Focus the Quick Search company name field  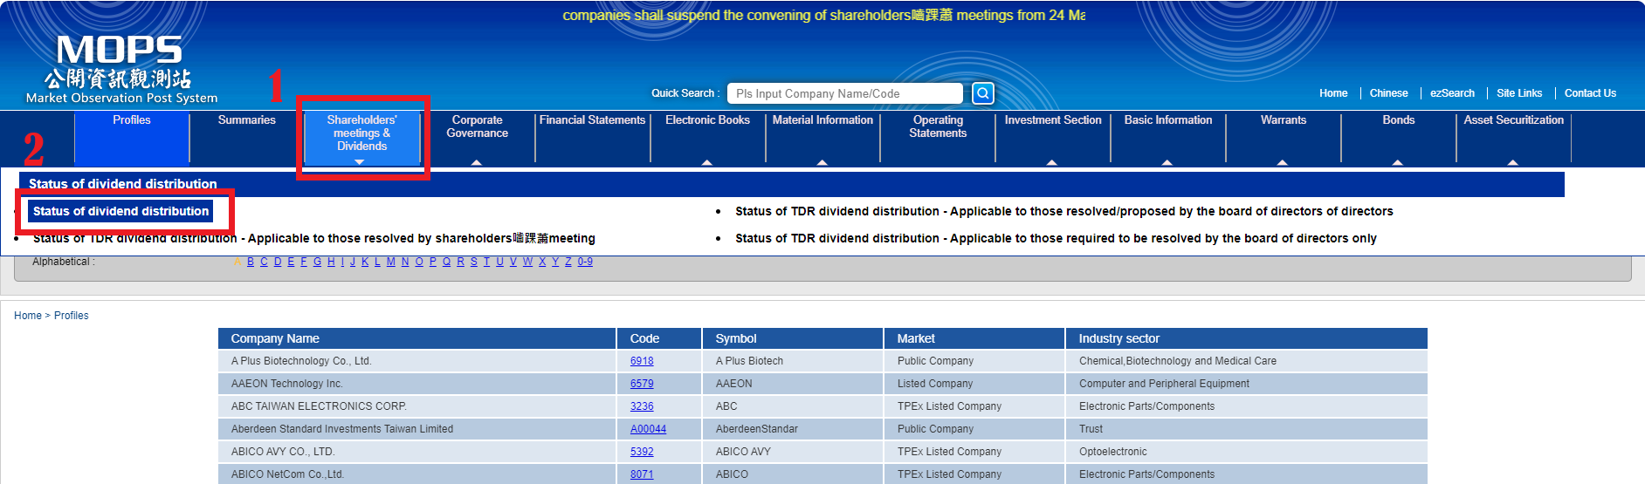click(x=844, y=93)
